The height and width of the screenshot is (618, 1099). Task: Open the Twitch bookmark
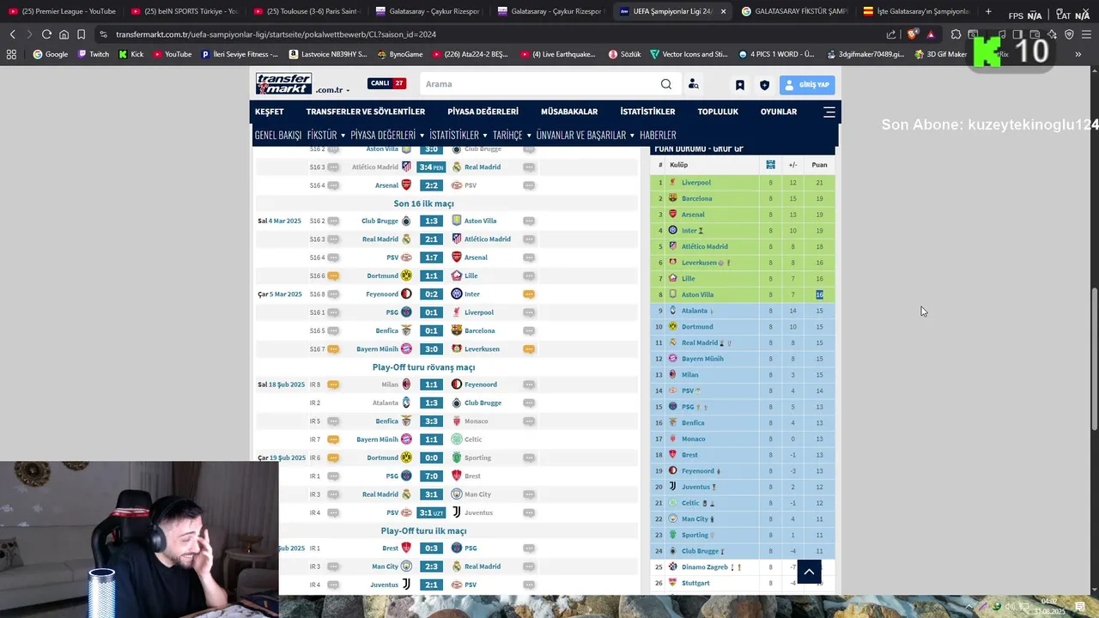(93, 54)
